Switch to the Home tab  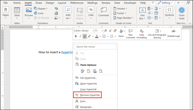[x=17, y=3]
